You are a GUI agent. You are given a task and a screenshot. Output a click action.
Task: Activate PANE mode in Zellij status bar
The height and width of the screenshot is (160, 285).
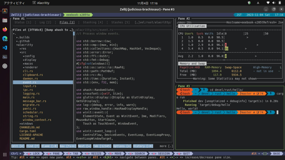53,154
